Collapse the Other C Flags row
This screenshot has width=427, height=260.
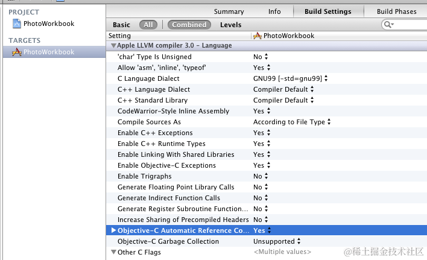coord(113,252)
